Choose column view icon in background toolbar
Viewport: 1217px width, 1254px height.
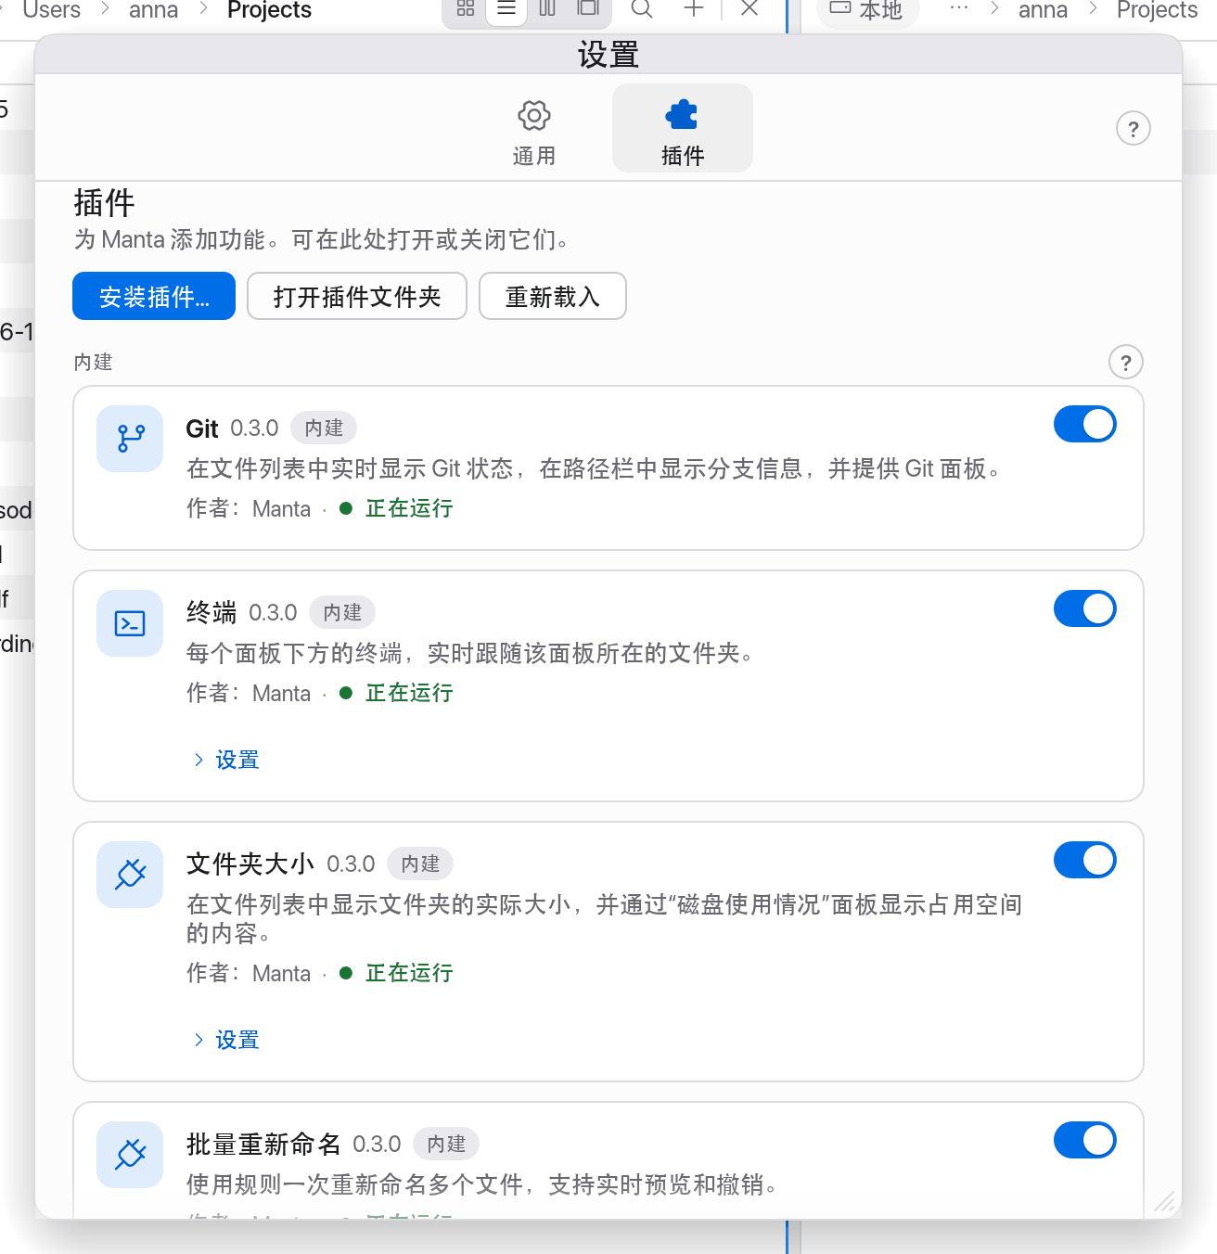point(547,9)
